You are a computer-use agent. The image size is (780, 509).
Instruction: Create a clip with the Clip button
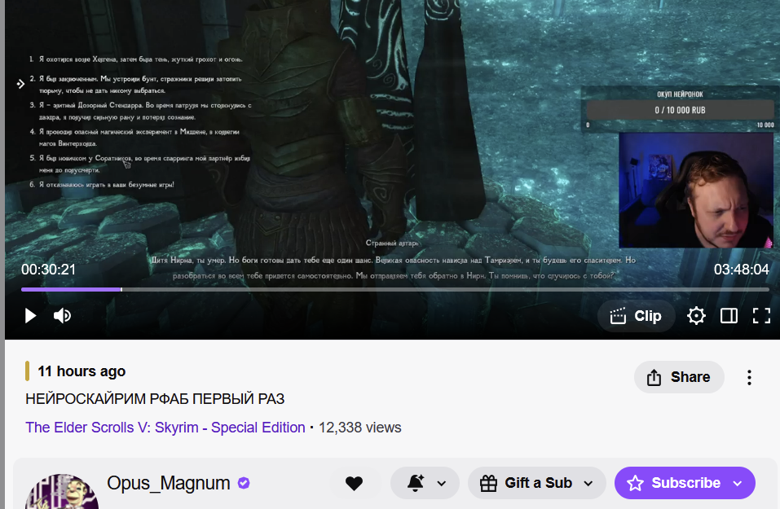[636, 316]
